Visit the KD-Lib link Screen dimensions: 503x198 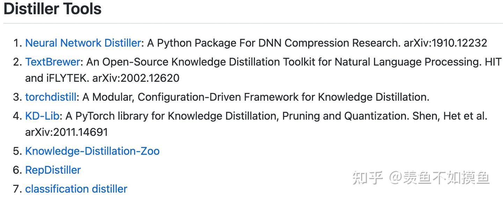pos(42,116)
